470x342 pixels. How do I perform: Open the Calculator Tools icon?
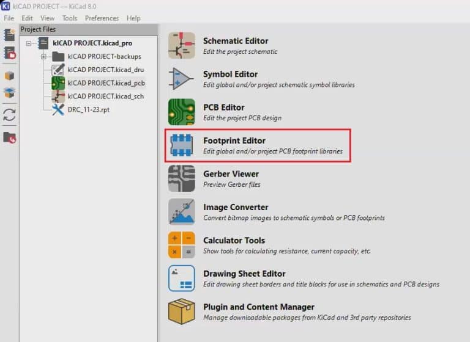[x=181, y=245]
